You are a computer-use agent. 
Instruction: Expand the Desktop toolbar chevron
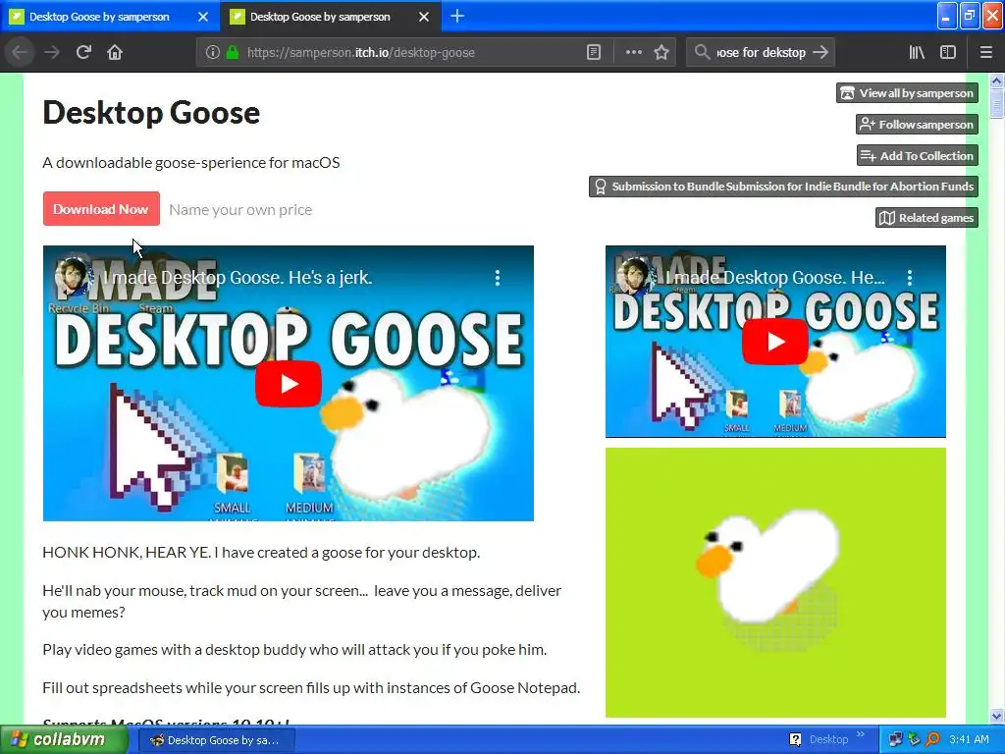pos(860,734)
